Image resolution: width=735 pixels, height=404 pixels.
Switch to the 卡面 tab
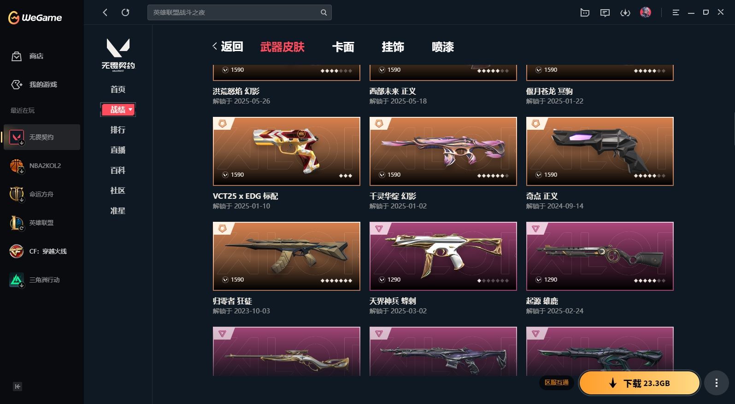pyautogui.click(x=343, y=47)
